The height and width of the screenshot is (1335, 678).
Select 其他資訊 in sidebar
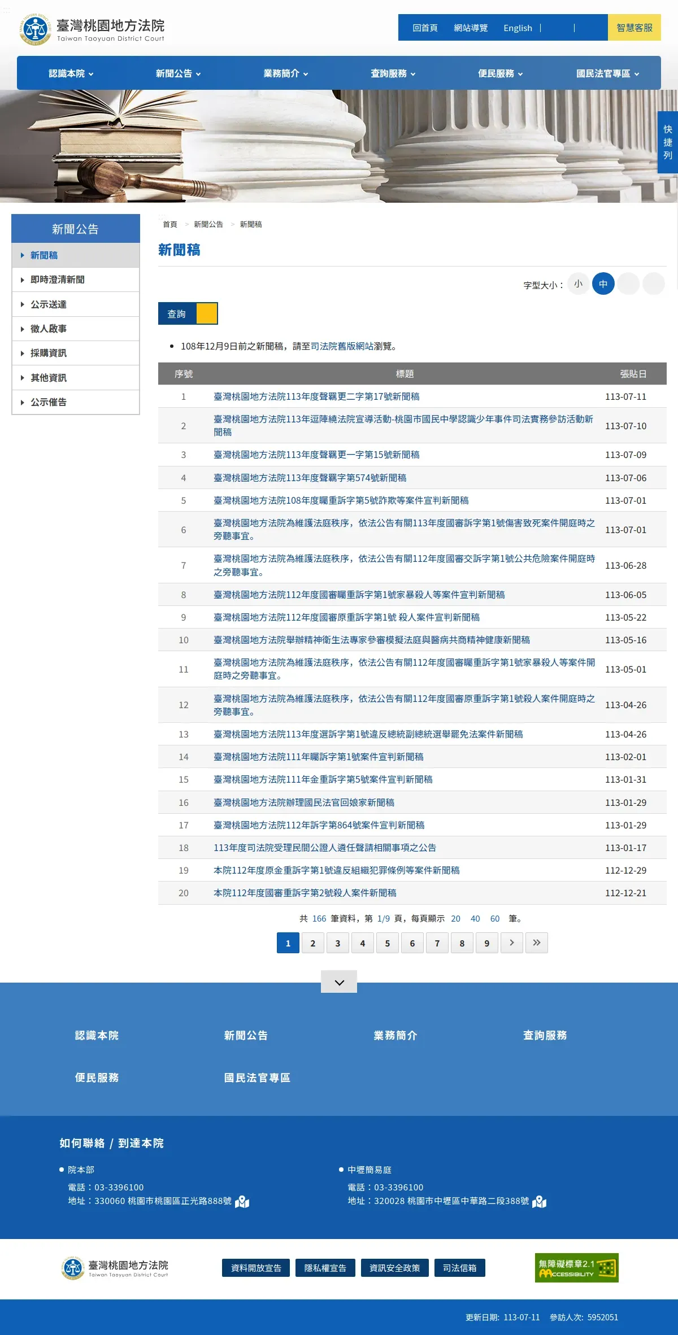coord(76,378)
